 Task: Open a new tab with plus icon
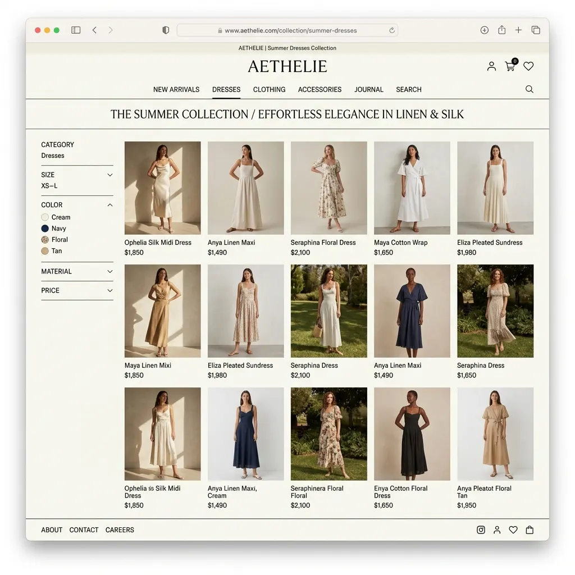coord(518,30)
